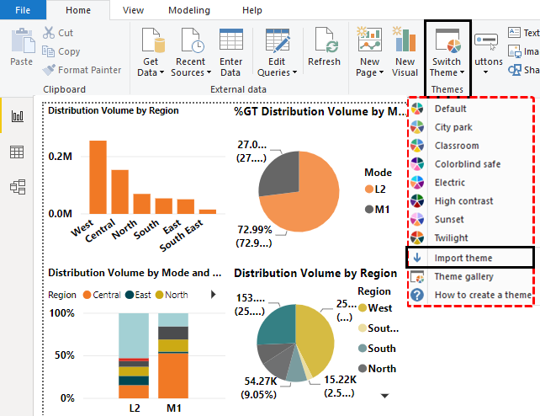Click the Theme gallery icon

[x=417, y=277]
